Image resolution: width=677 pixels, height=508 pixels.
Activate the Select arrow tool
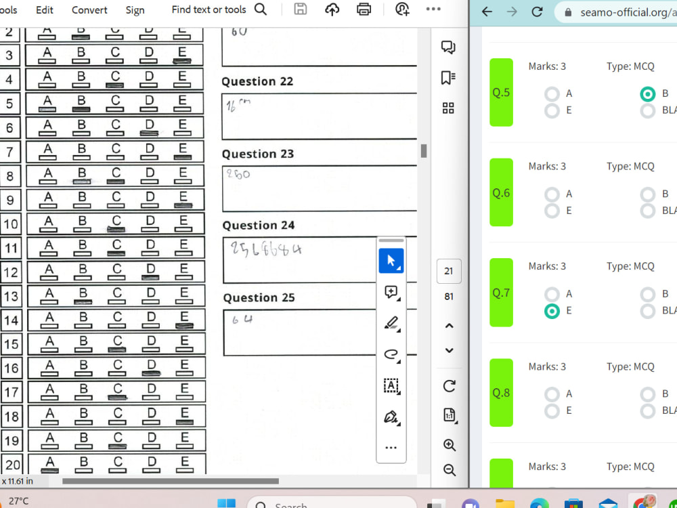click(x=391, y=261)
